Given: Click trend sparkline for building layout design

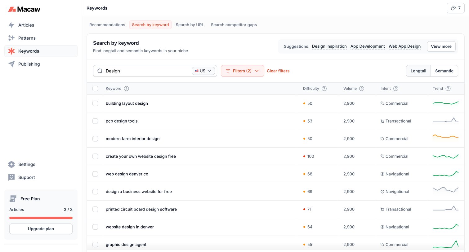Looking at the screenshot, I should [x=445, y=103].
